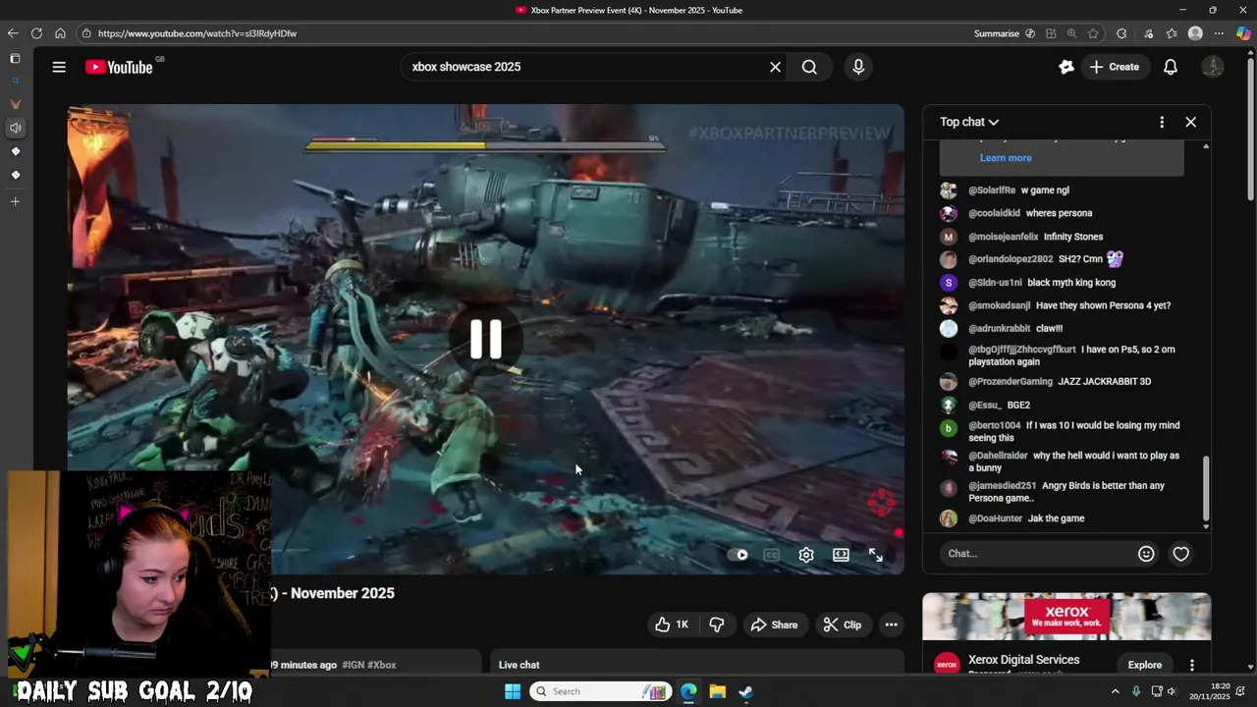The height and width of the screenshot is (707, 1257).
Task: Click the #IGN hashtag link
Action: click(x=354, y=665)
